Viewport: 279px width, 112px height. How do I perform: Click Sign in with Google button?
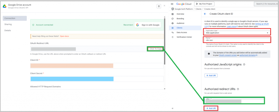click(148, 25)
